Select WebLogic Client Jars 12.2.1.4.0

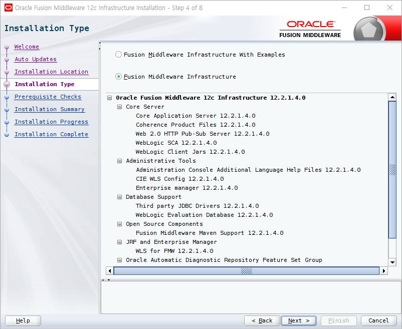[x=190, y=152]
